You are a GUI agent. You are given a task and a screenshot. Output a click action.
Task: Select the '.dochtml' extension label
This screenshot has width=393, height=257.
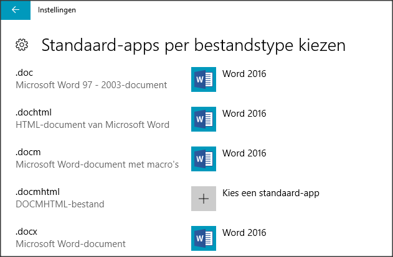pyautogui.click(x=34, y=112)
